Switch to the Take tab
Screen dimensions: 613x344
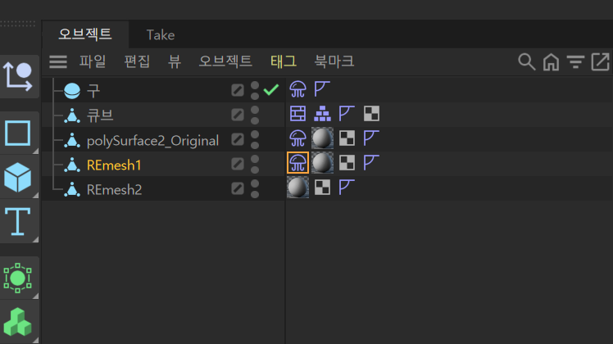point(161,35)
